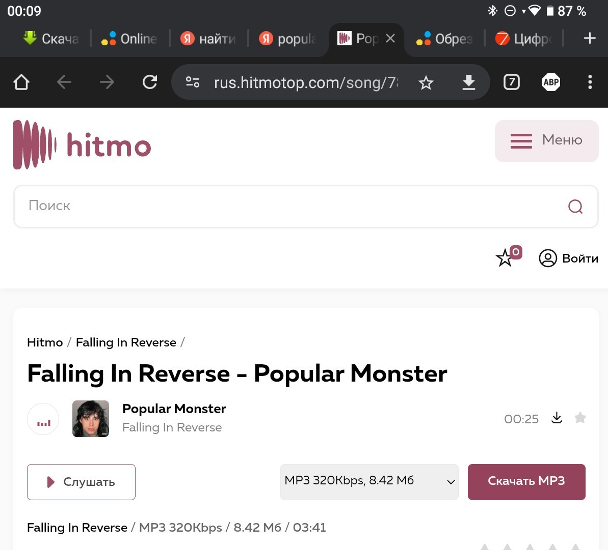This screenshot has width=608, height=550.
Task: Click the hitmo logo
Action: coord(82,145)
